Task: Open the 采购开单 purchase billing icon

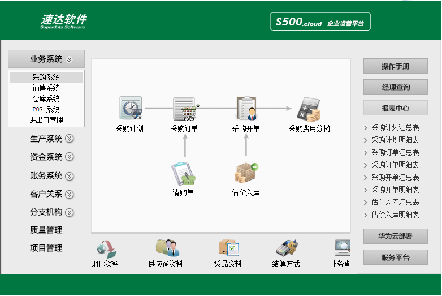Action: pos(246,108)
